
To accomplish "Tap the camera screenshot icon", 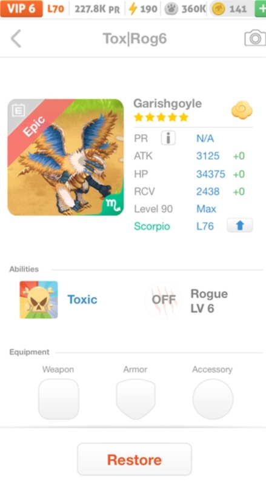I will coord(256,38).
